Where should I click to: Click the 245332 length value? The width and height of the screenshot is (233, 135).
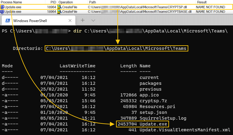(x=128, y=101)
